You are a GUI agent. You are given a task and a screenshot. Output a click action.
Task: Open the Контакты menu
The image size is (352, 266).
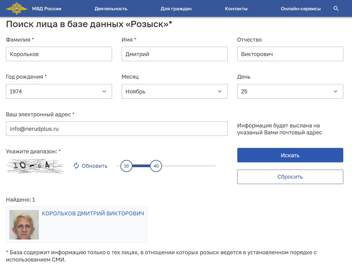click(x=236, y=8)
